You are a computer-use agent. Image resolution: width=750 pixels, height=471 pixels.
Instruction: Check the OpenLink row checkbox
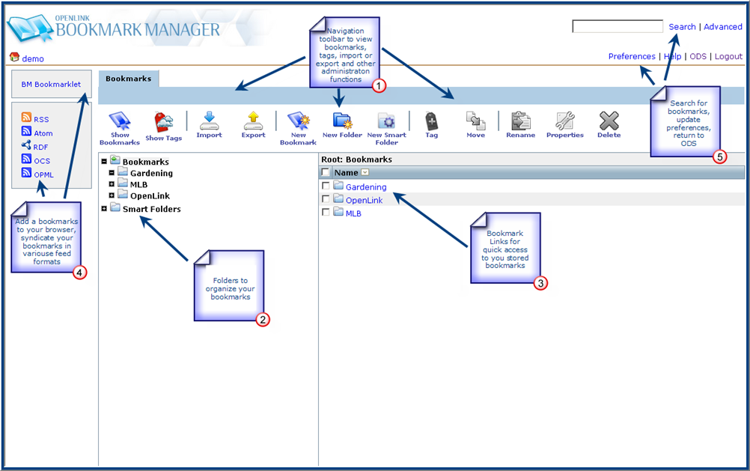[326, 198]
